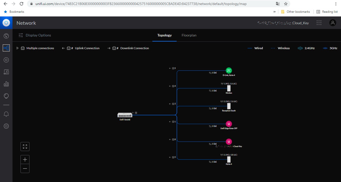Click the UniFi Edge Roter SFP label
The height and width of the screenshot is (182, 341).
[229, 128]
